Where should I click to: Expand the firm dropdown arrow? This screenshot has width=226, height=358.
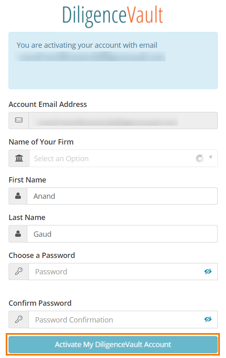[x=211, y=157]
